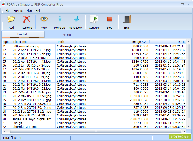
Task: Sort by the File Name column header
Action: 33,42
